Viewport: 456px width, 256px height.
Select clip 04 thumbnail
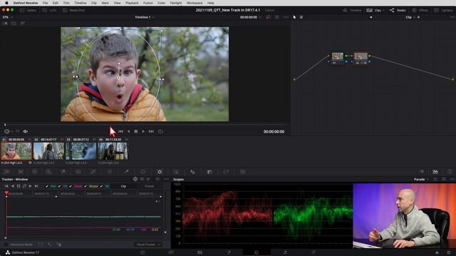(x=113, y=151)
